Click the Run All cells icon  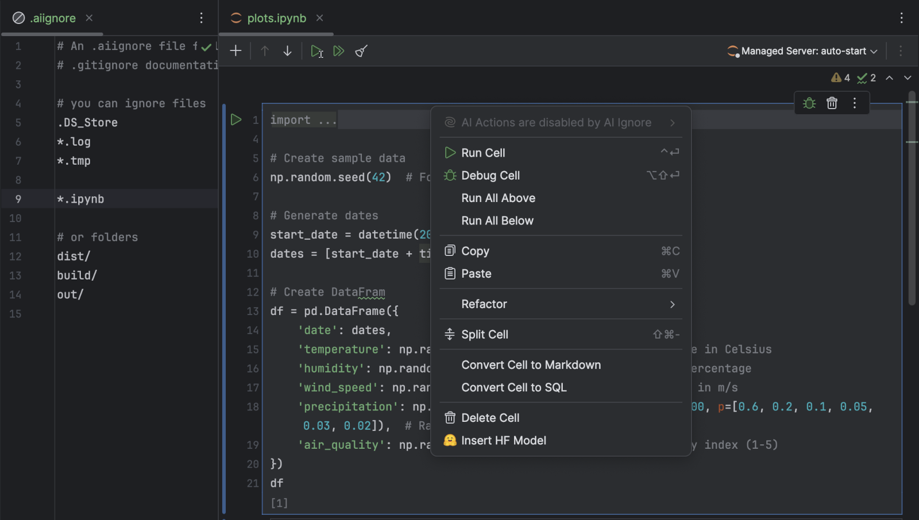point(339,51)
